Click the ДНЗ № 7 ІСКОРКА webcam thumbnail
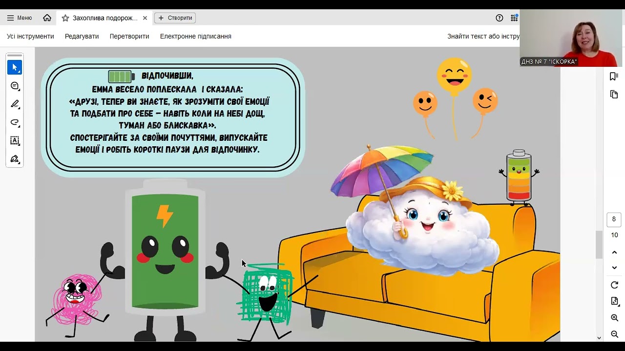Viewport: 625px width, 351px height. 570,38
